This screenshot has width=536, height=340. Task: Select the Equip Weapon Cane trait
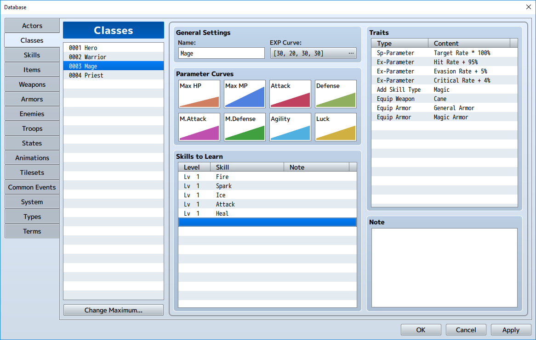(x=445, y=99)
